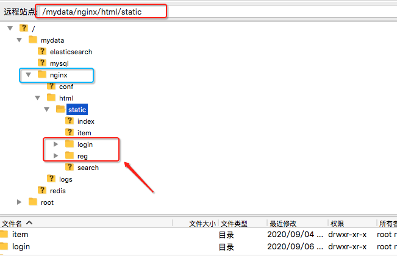Select the login row in file list
Image resolution: width=397 pixels, height=256 pixels.
click(x=21, y=247)
